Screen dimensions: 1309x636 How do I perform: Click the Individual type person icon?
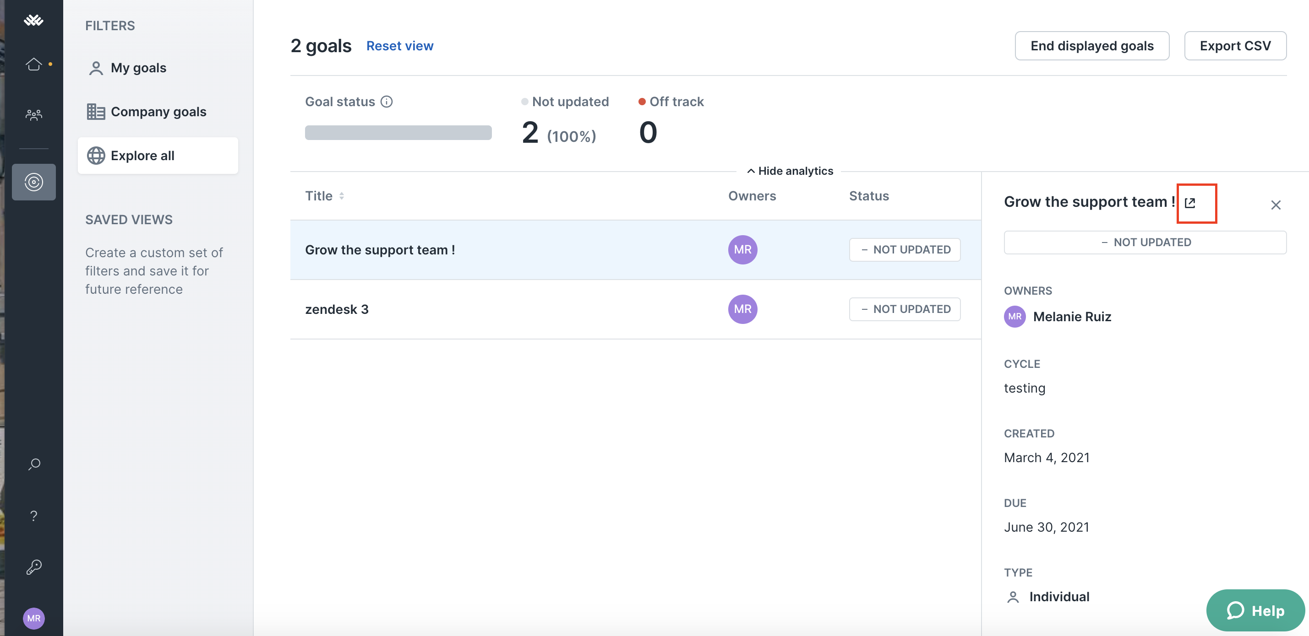point(1012,597)
